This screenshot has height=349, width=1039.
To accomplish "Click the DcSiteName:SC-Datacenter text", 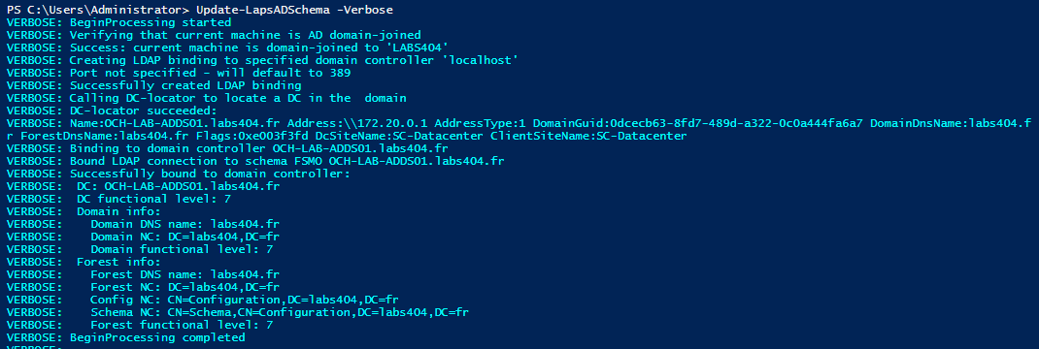I will (x=399, y=136).
